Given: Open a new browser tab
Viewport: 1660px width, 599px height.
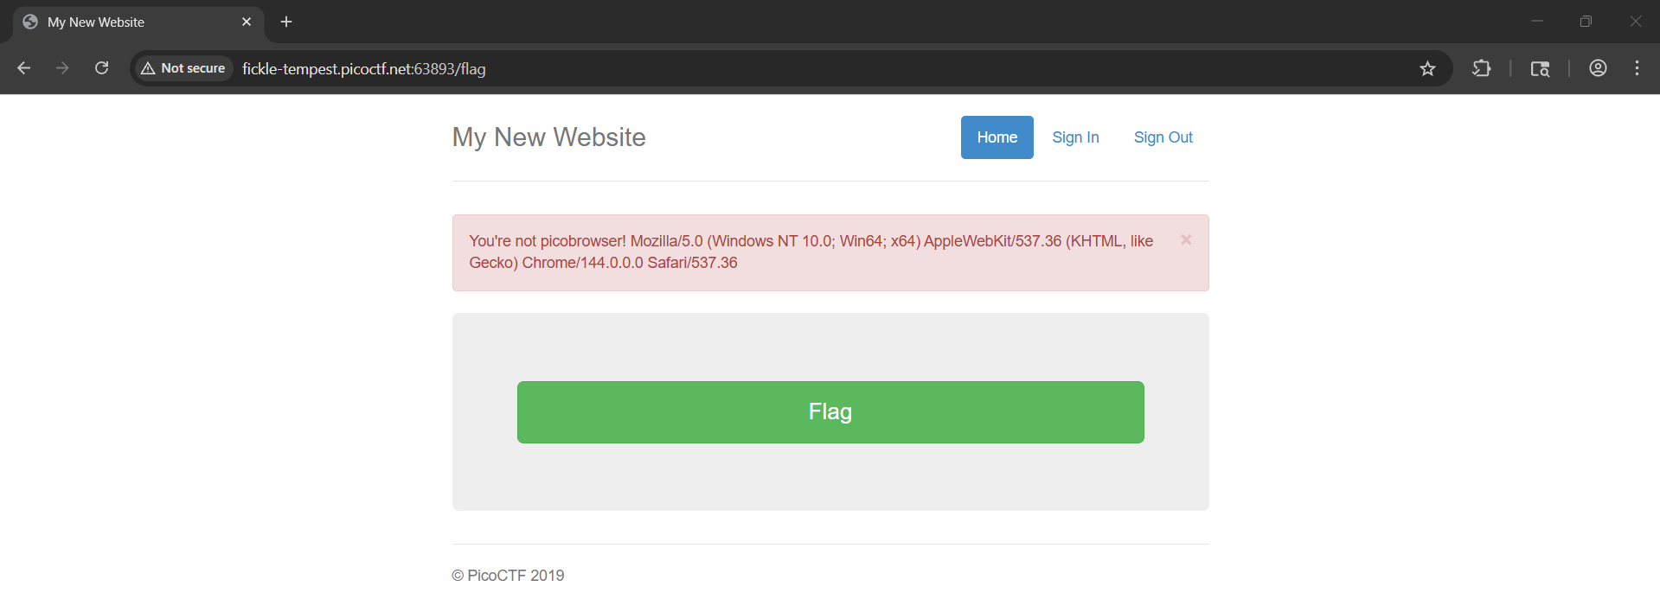Looking at the screenshot, I should [286, 22].
